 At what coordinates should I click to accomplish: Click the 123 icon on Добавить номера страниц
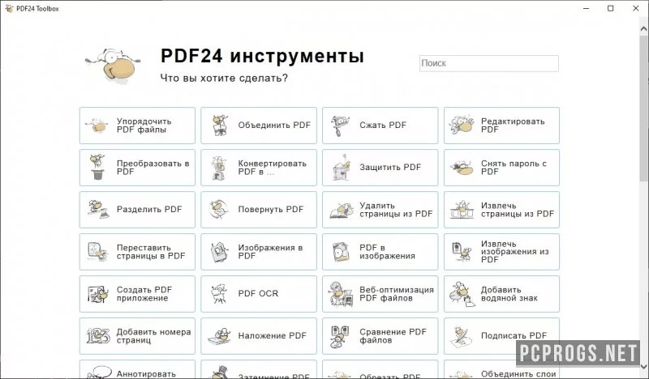[98, 335]
